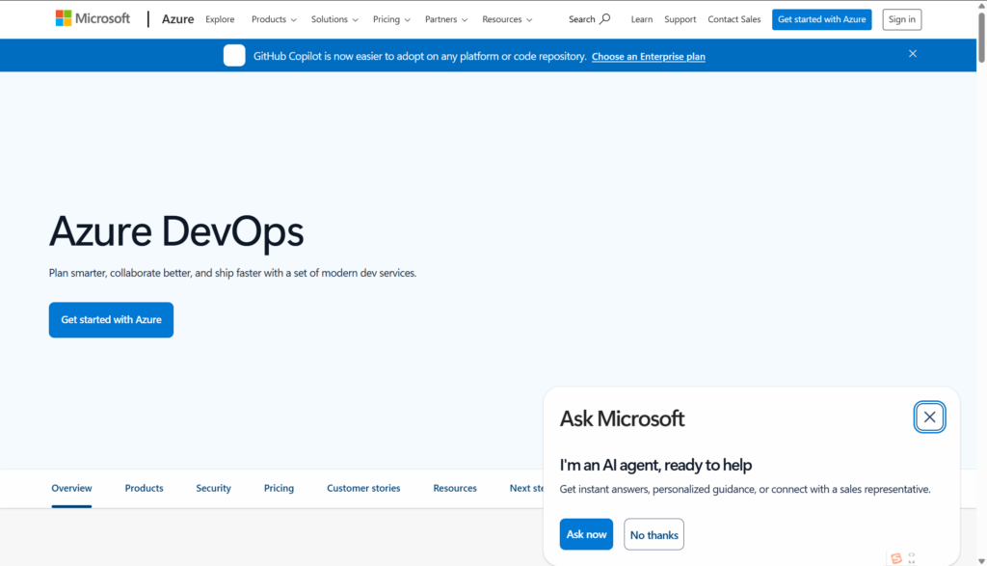Select the Overview tab
This screenshot has width=987, height=566.
(x=71, y=488)
